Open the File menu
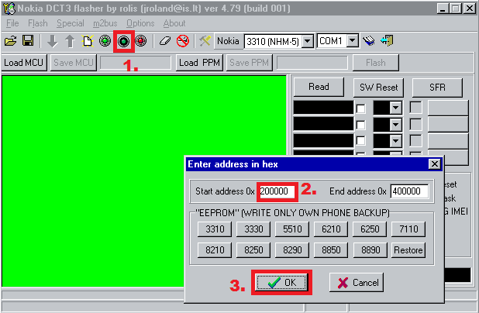This screenshot has width=479, height=313. [x=12, y=23]
